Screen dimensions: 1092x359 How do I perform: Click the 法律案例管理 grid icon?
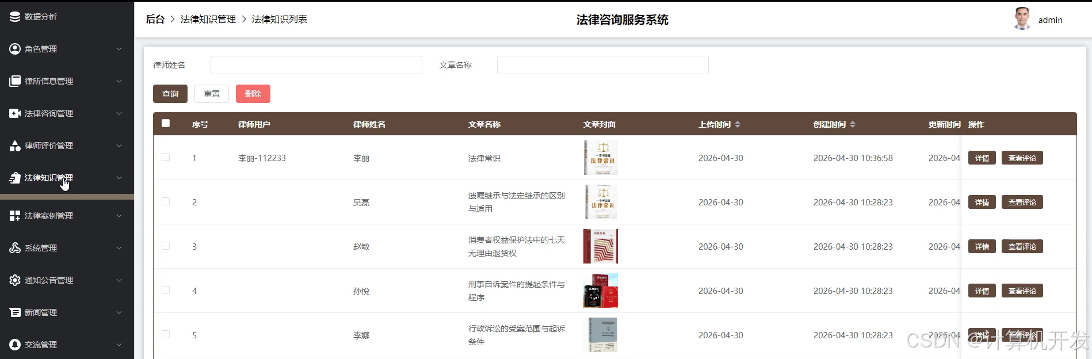point(15,216)
